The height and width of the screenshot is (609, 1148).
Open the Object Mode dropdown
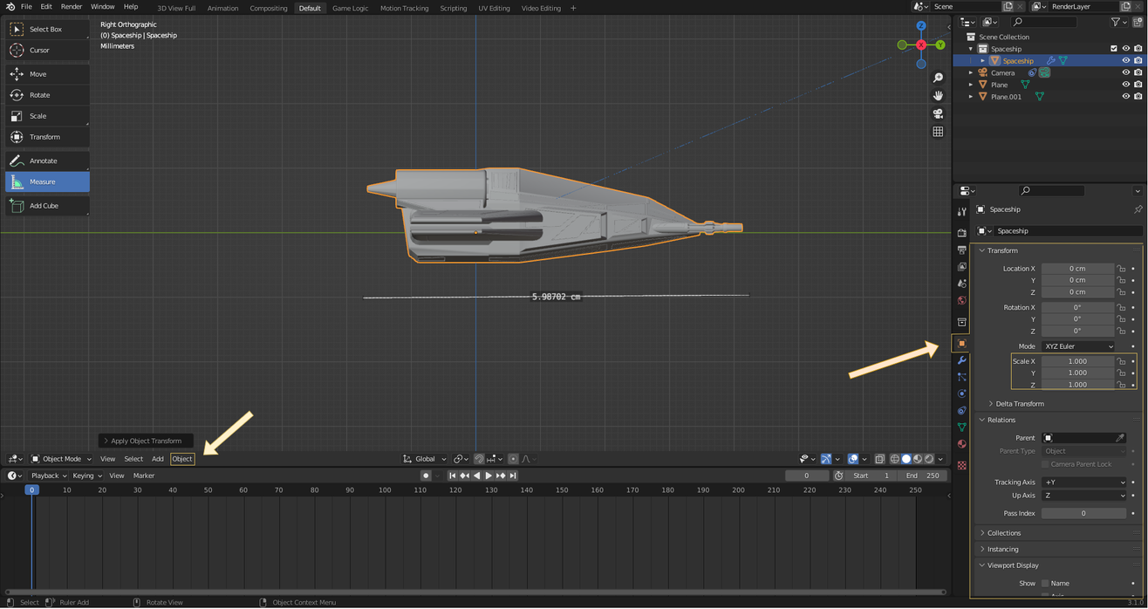pyautogui.click(x=61, y=459)
